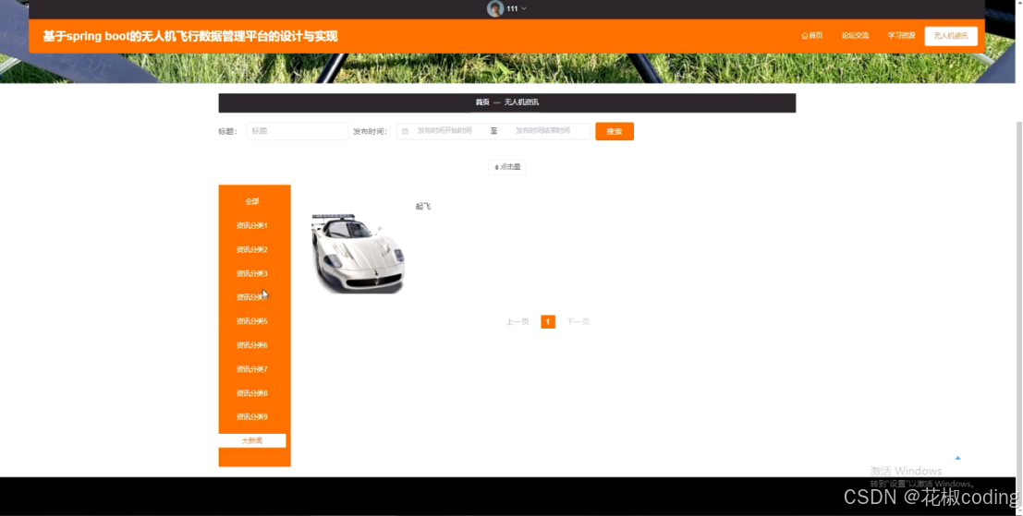Click the orange 搜索 button
The width and height of the screenshot is (1023, 516).
point(615,132)
